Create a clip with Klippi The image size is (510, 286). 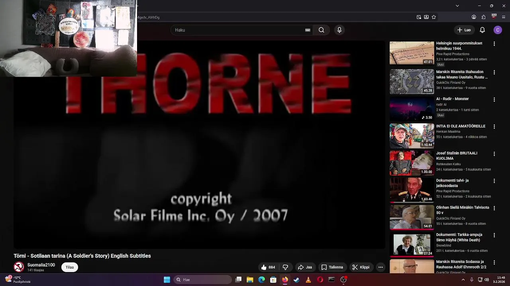[x=361, y=267]
